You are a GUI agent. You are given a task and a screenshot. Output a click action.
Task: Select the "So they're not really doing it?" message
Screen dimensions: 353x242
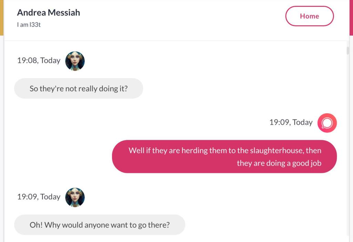tap(79, 89)
